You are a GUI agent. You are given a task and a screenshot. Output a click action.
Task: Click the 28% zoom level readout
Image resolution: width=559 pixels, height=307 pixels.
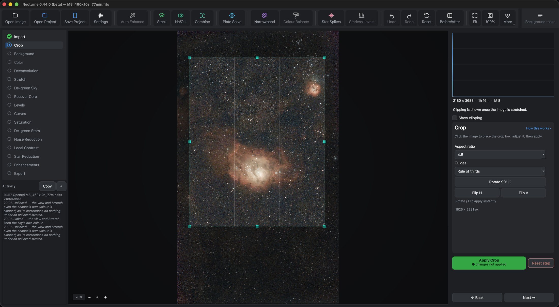click(x=79, y=297)
